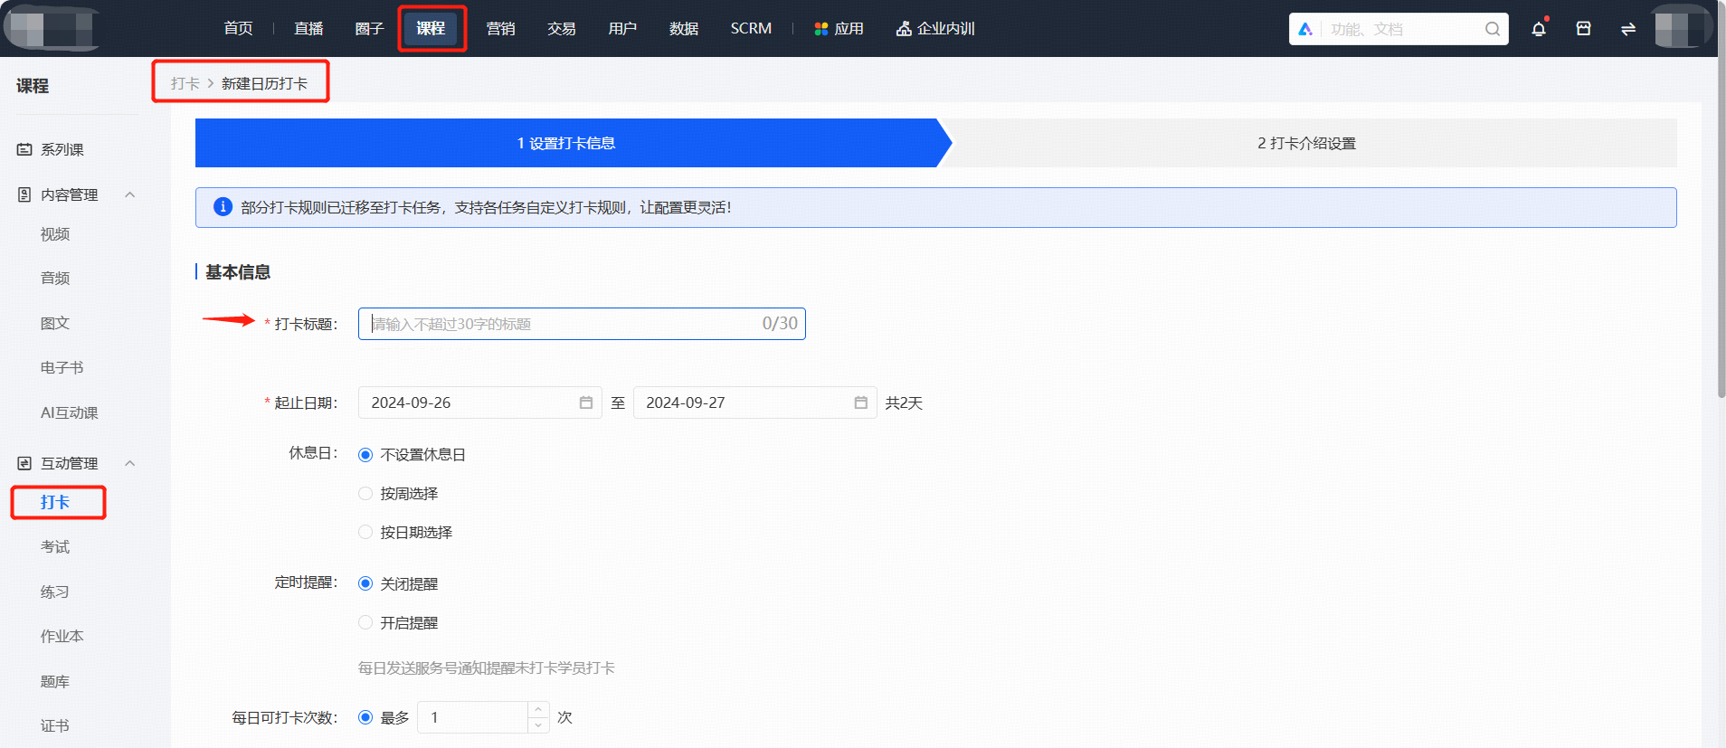Click the switch arrows icon in header
Viewport: 1726px width, 748px height.
[x=1628, y=29]
